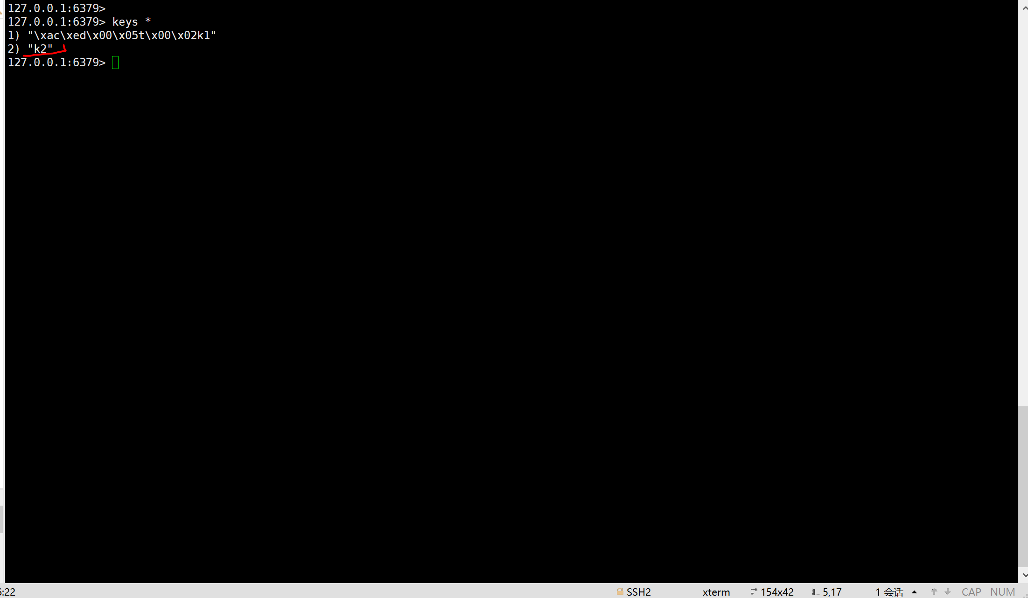Click the down arrow icon in status bar

[948, 591]
